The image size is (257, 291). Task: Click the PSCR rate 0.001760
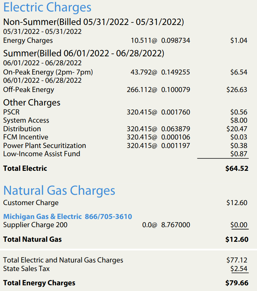176,112
